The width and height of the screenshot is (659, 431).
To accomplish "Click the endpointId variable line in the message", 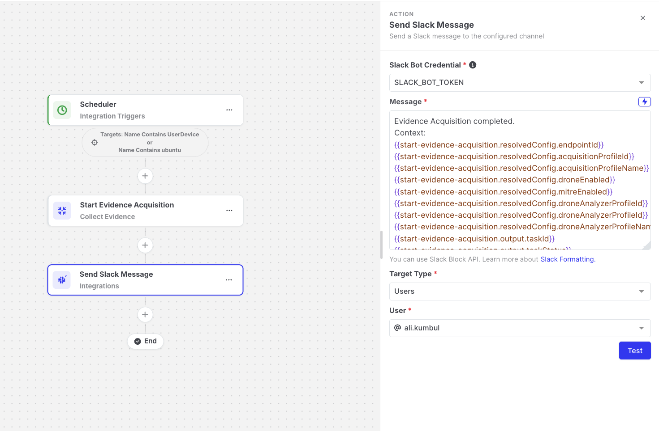I will pos(499,145).
